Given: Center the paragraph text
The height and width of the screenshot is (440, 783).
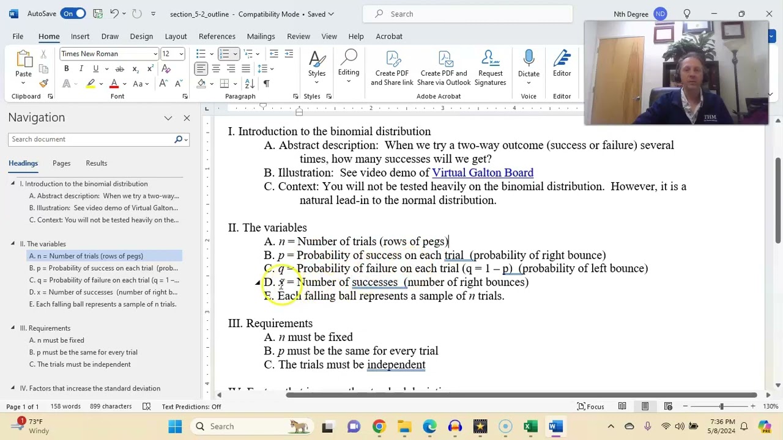Looking at the screenshot, I should 216,68.
